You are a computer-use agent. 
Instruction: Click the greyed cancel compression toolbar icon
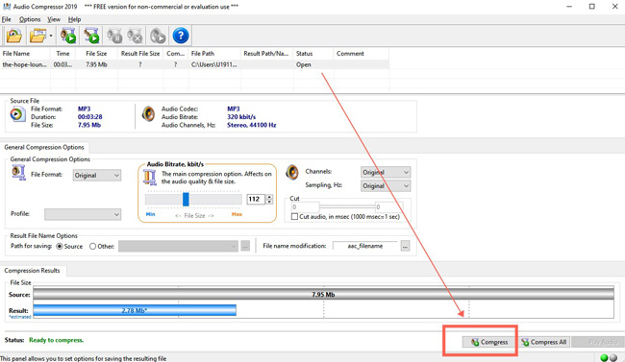pyautogui.click(x=136, y=36)
